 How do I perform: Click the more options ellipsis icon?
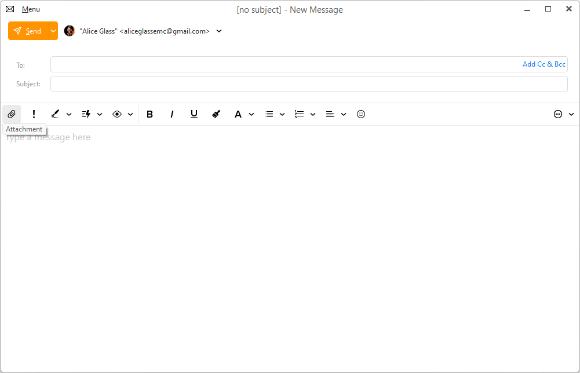click(558, 114)
